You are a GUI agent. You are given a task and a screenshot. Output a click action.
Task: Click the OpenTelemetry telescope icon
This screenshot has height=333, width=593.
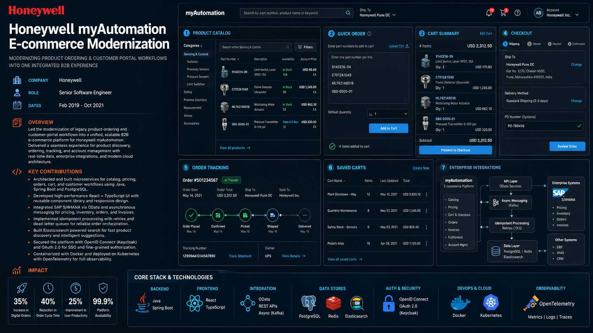coord(531,303)
